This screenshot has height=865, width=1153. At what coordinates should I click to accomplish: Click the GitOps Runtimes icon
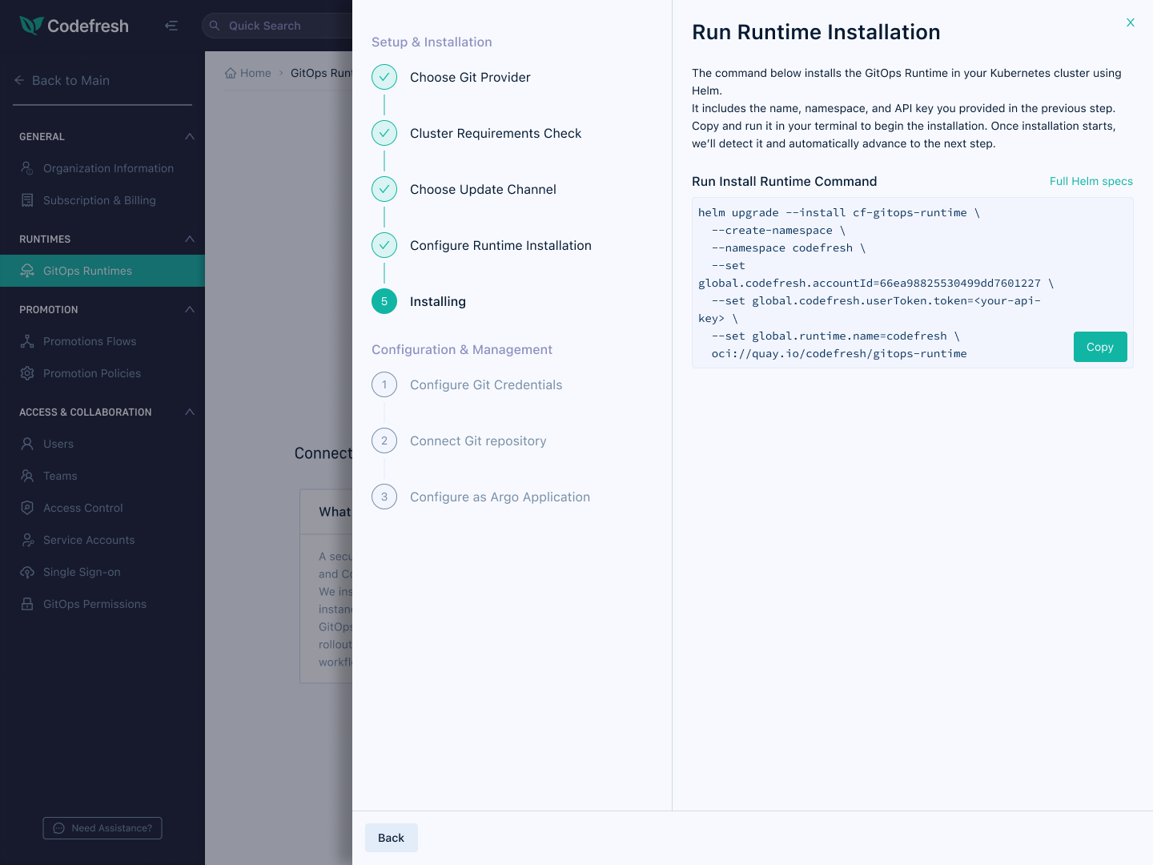(27, 271)
